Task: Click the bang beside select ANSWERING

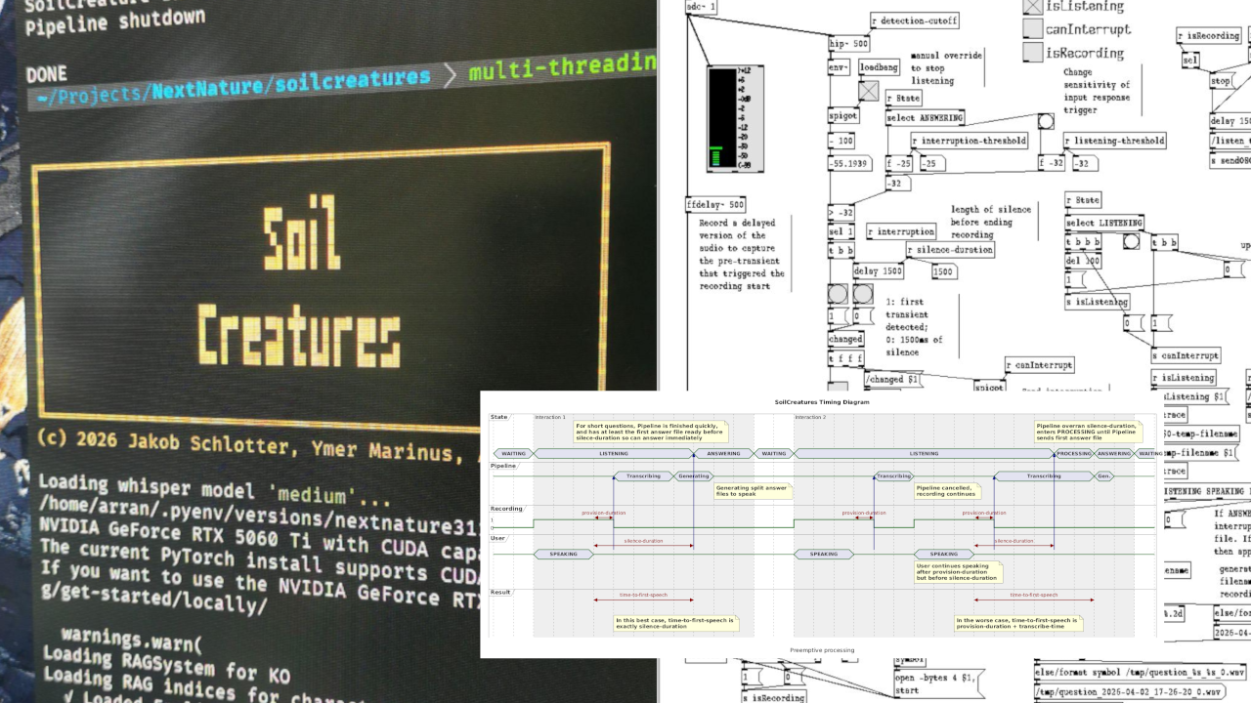Action: [1046, 122]
